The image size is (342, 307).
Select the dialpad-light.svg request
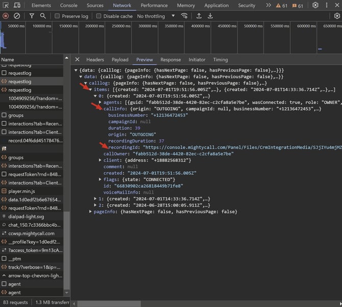tap(32, 217)
